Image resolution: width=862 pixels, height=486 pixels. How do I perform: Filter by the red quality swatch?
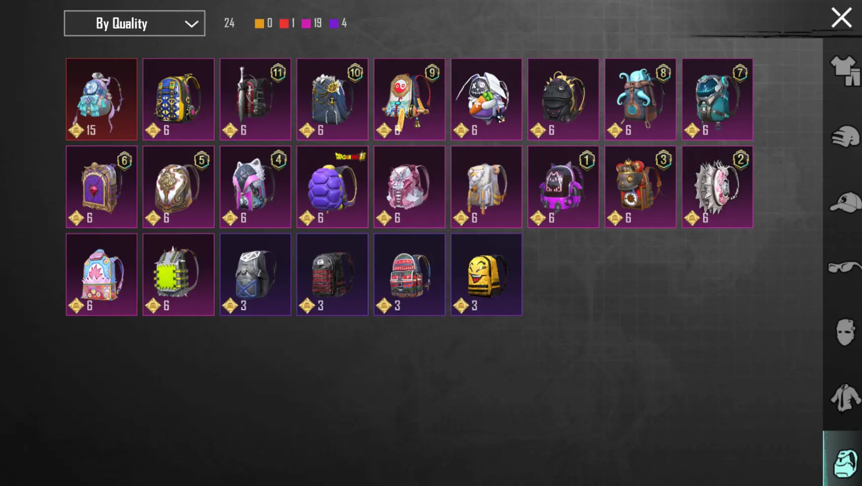284,24
